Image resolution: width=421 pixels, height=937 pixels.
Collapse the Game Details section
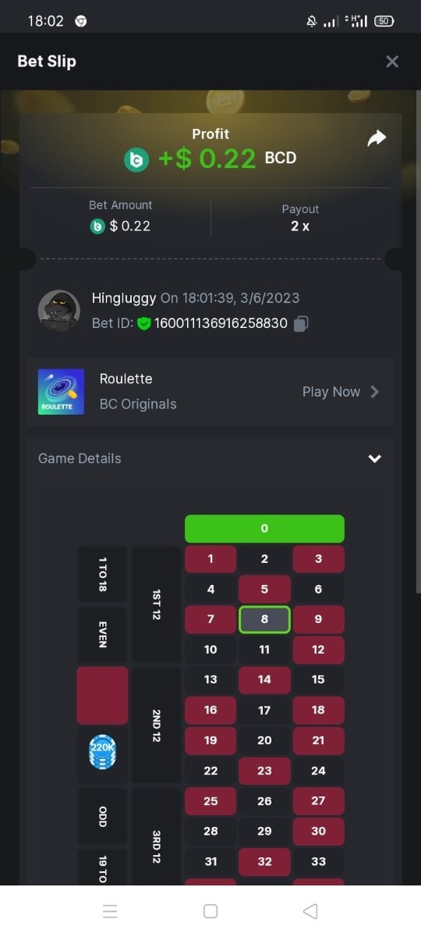pos(375,458)
